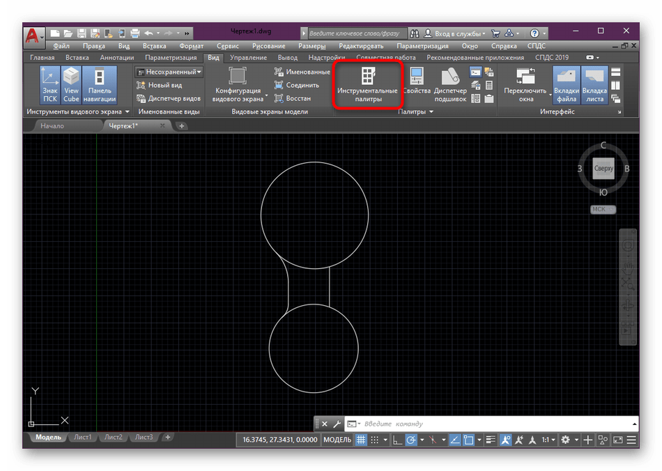Toggle the View Cube display button

(x=71, y=85)
